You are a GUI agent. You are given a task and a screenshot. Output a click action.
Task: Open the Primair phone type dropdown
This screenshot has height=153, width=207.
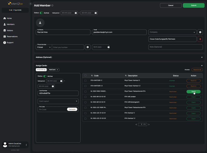(43, 47)
